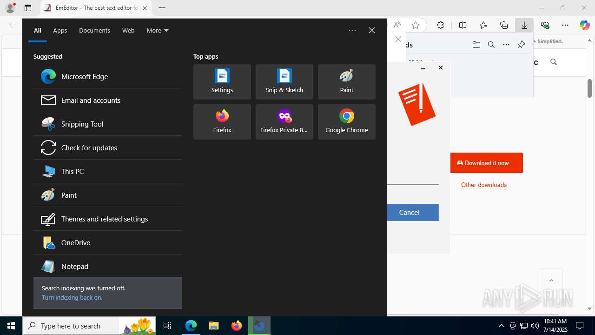Minimize the EmEditor installer dialog
The height and width of the screenshot is (335, 595).
coord(423,68)
